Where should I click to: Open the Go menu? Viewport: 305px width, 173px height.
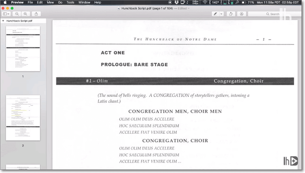[x=60, y=2]
